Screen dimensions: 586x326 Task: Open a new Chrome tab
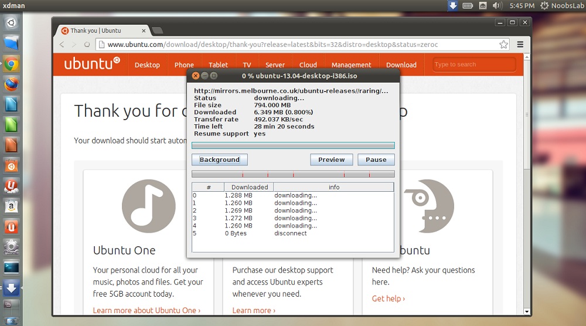[x=157, y=30]
